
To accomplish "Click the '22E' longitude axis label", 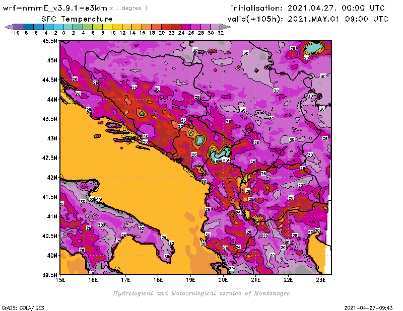I will pyautogui.click(x=288, y=280).
